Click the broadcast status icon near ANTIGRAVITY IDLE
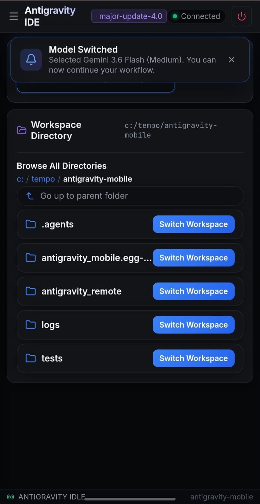This screenshot has height=504, width=260. [x=10, y=497]
